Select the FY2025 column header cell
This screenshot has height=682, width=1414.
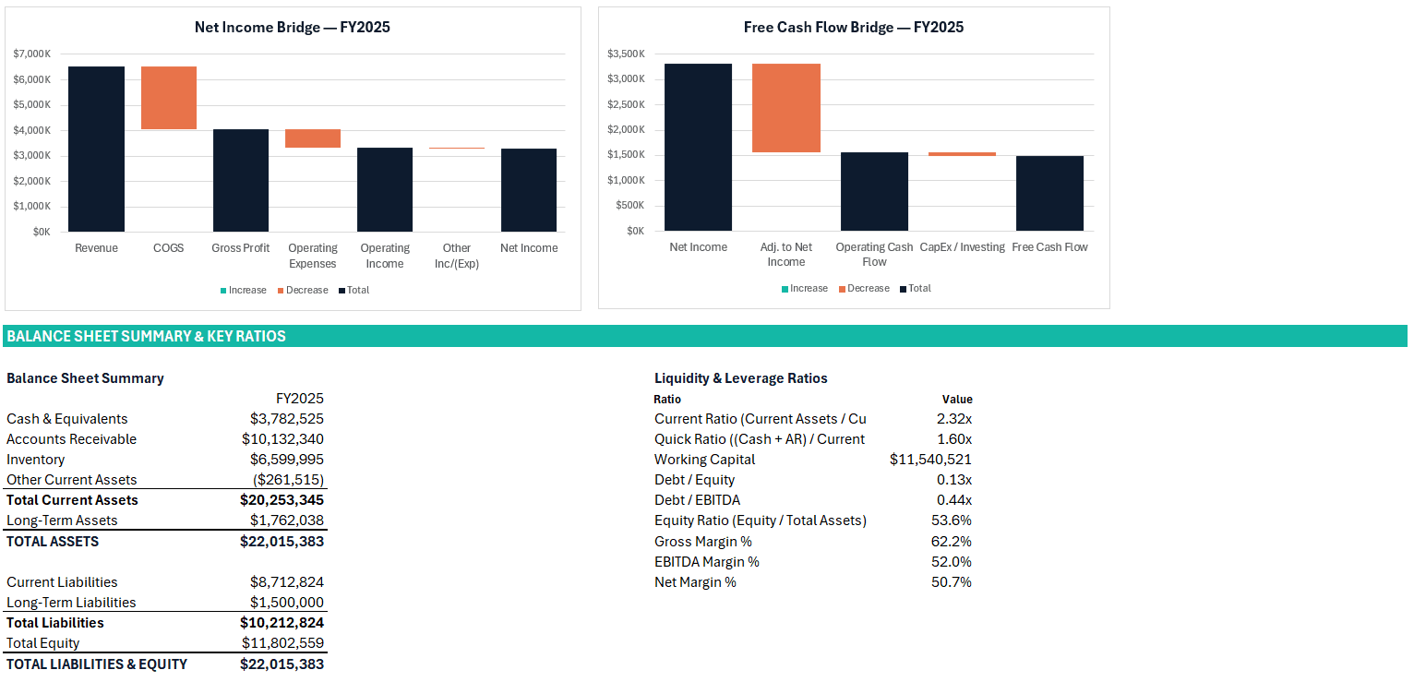pyautogui.click(x=300, y=399)
